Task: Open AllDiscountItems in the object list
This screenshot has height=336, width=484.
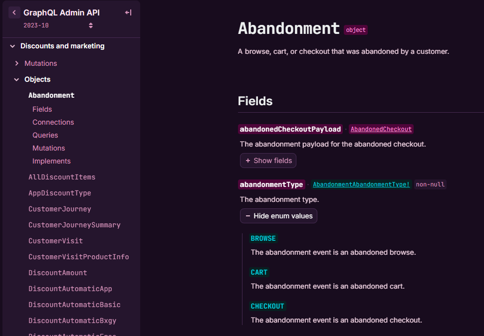Action: point(62,177)
